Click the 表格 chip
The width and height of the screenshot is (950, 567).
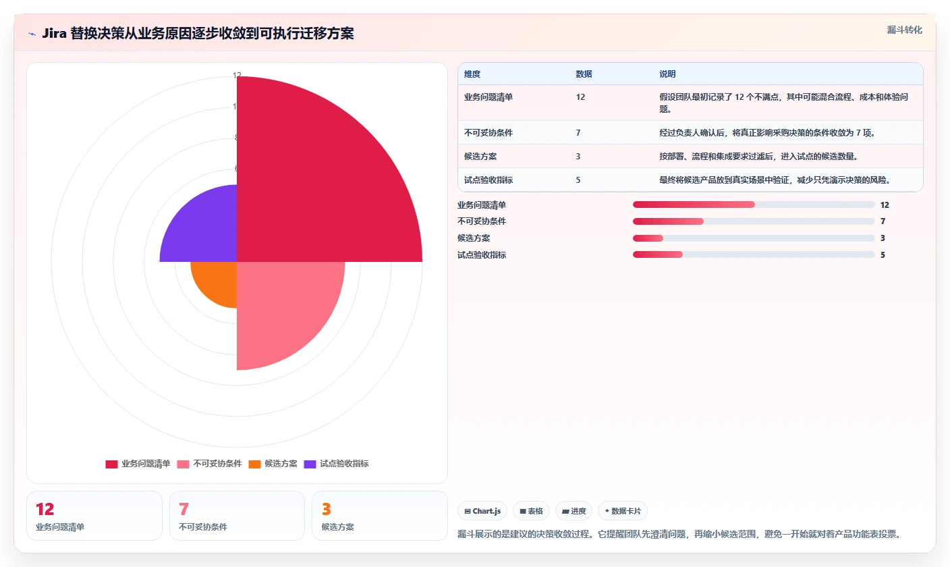pos(531,511)
